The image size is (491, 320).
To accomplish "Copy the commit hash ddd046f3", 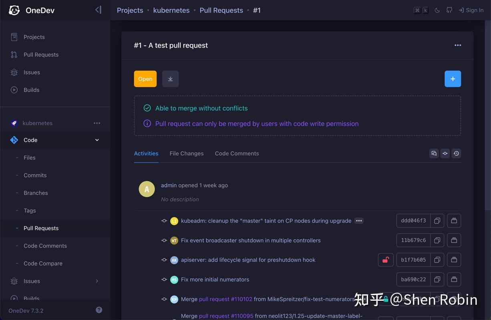I will [x=437, y=221].
